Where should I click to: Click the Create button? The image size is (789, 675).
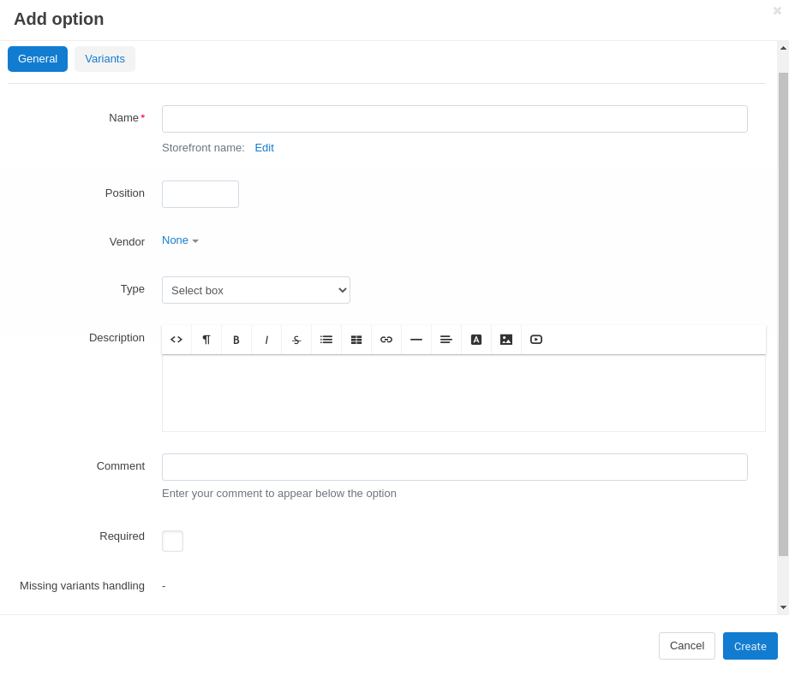(750, 646)
